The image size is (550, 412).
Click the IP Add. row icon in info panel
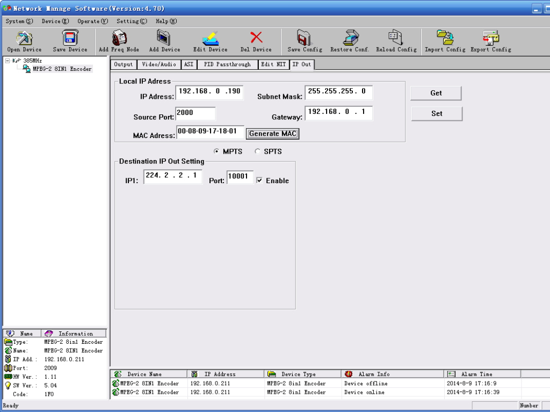[8, 359]
